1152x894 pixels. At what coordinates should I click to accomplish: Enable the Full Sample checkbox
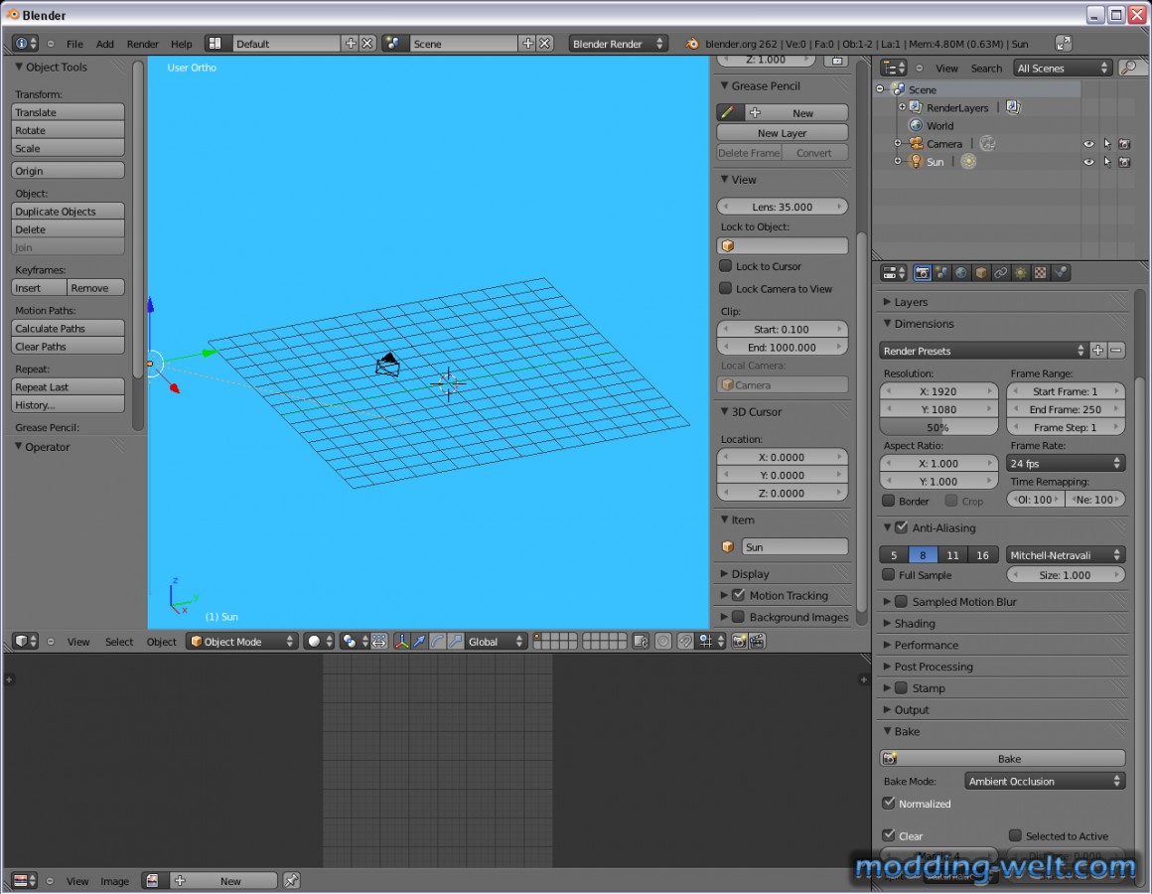[x=888, y=574]
